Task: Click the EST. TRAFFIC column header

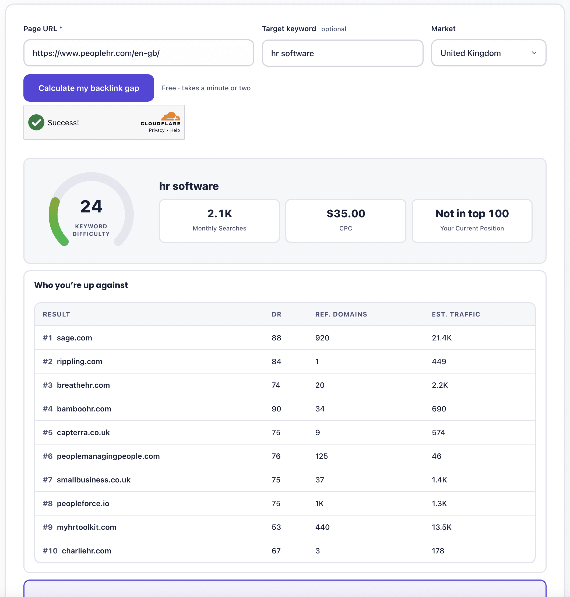Action: click(456, 314)
